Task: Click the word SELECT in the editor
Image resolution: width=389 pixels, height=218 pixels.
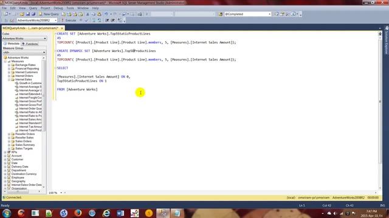Action: point(63,68)
